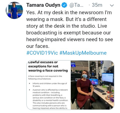This screenshot has width=120, height=113.
Task: Click the blue face mask in photo
Action: point(84,76)
